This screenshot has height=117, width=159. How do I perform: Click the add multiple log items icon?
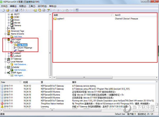pyautogui.click(x=40, y=10)
